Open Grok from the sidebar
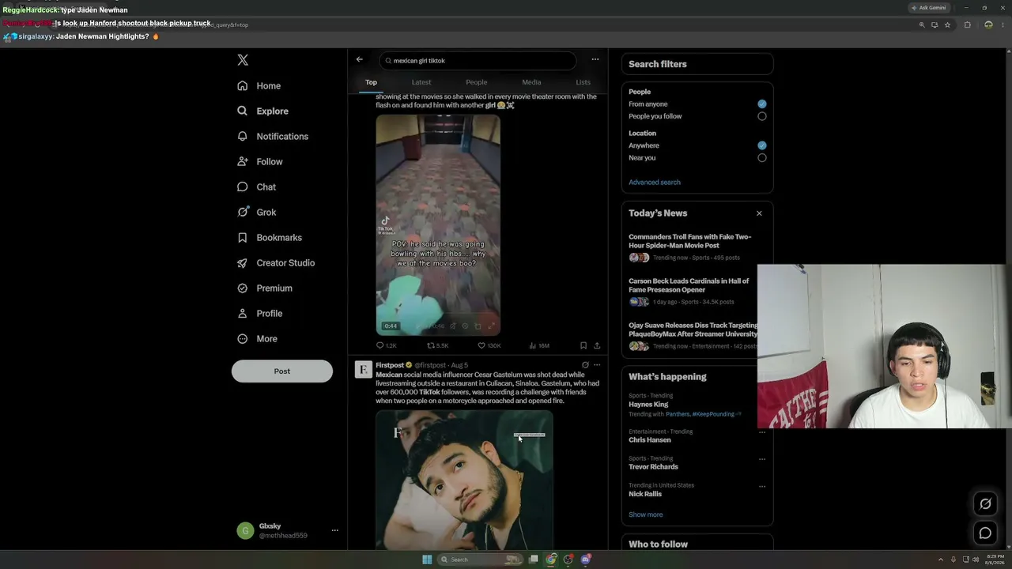This screenshot has width=1012, height=569. coord(256,212)
